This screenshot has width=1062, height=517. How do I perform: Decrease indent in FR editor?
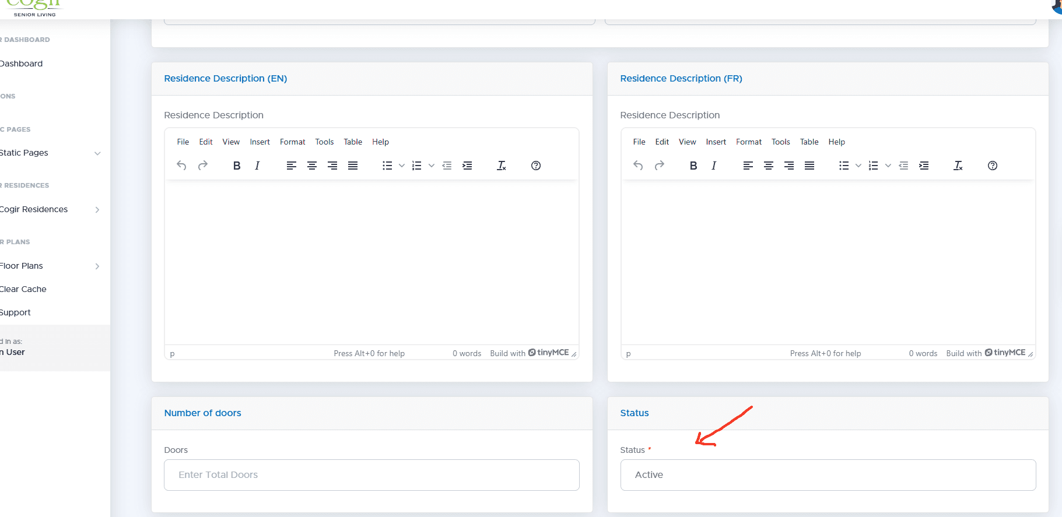click(x=903, y=166)
